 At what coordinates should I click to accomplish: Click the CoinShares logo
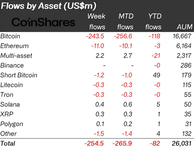(43, 22)
